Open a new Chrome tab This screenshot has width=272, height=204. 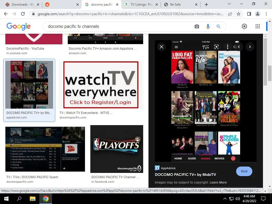(x=206, y=5)
